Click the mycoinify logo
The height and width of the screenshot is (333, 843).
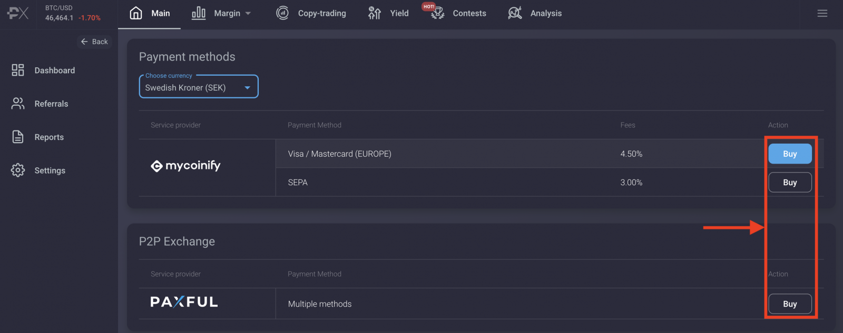coord(185,166)
